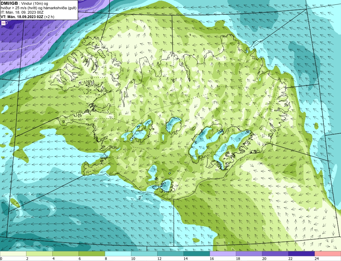Click the 14–16 m/s deep teal legend swatch

197,254
